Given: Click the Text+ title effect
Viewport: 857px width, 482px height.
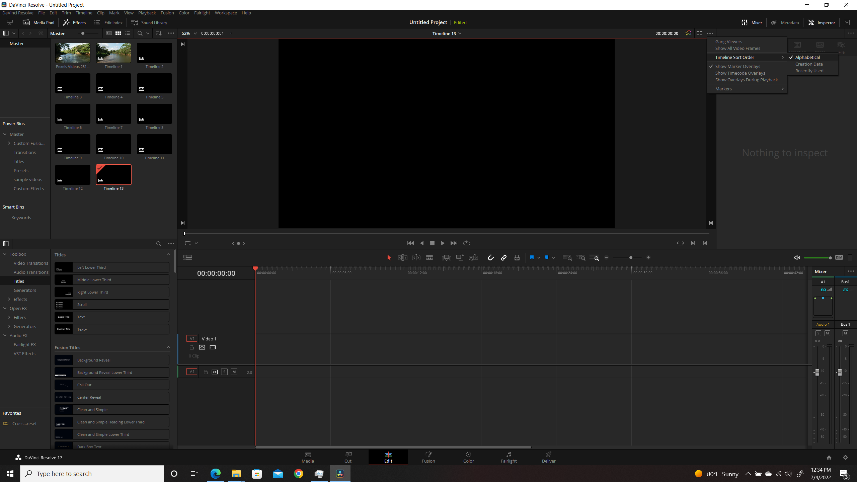Looking at the screenshot, I should (x=112, y=329).
